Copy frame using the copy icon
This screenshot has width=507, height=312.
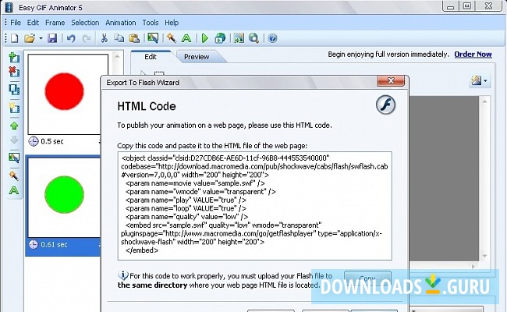(119, 38)
